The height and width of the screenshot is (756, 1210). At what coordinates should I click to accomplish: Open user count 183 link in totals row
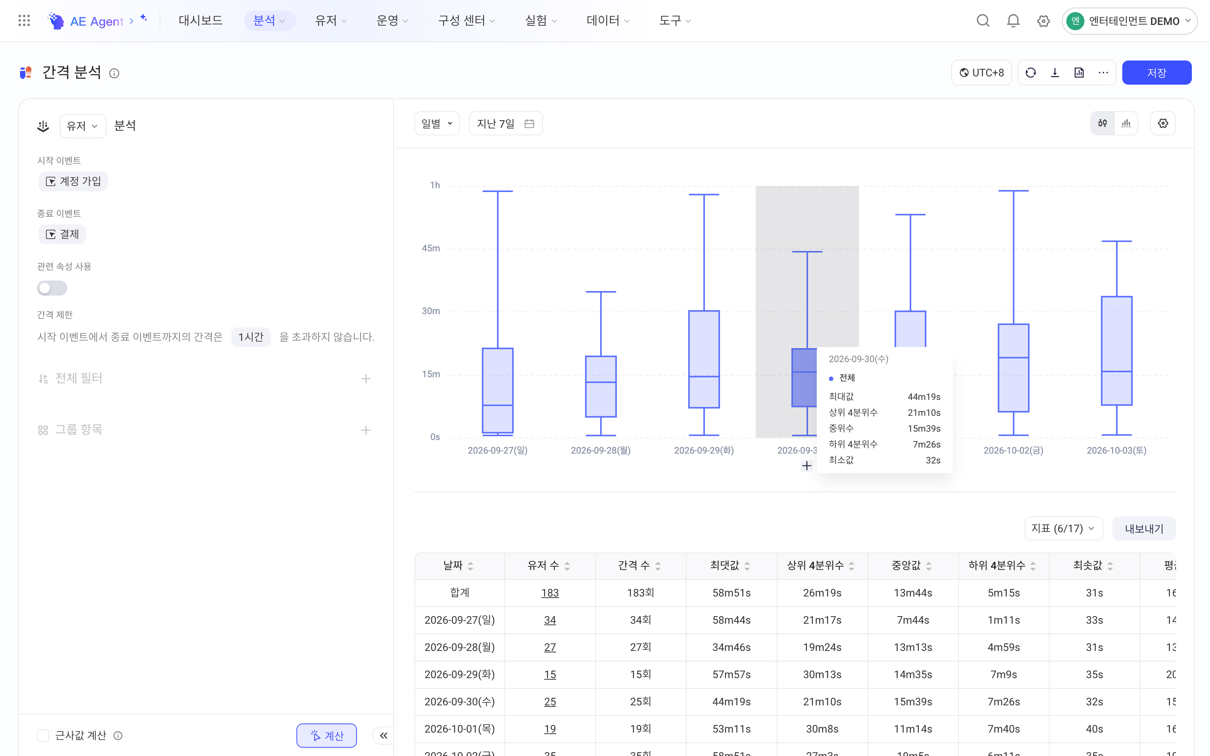(x=549, y=593)
